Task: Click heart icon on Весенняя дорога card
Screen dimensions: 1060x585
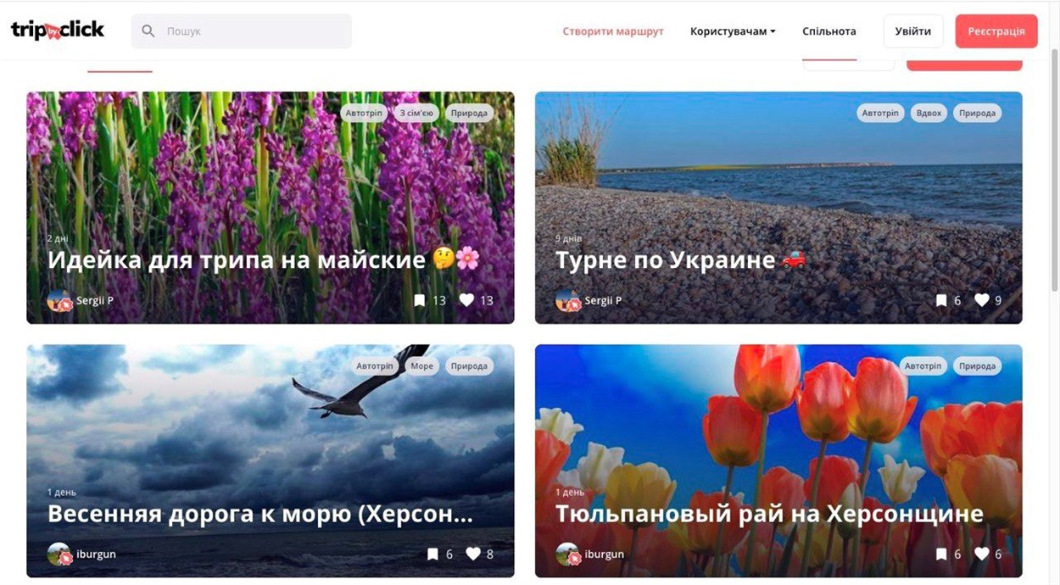Action: pyautogui.click(x=473, y=554)
